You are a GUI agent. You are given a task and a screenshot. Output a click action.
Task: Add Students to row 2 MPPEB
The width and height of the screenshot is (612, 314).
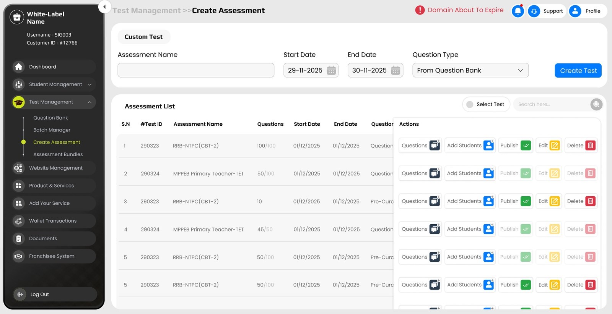click(470, 173)
